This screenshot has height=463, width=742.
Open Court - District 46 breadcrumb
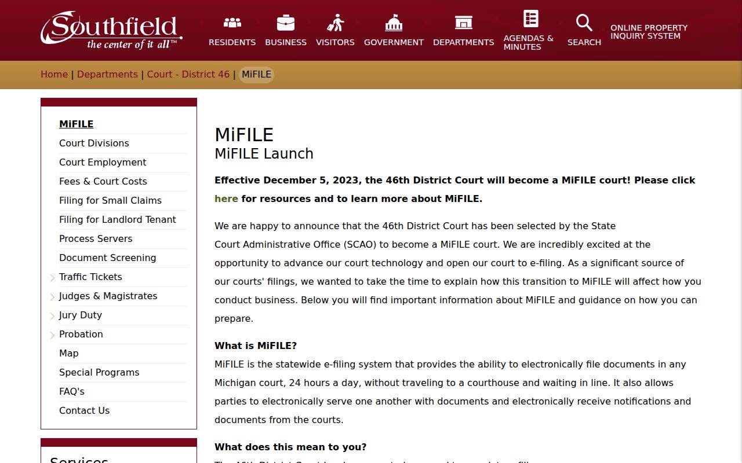188,75
